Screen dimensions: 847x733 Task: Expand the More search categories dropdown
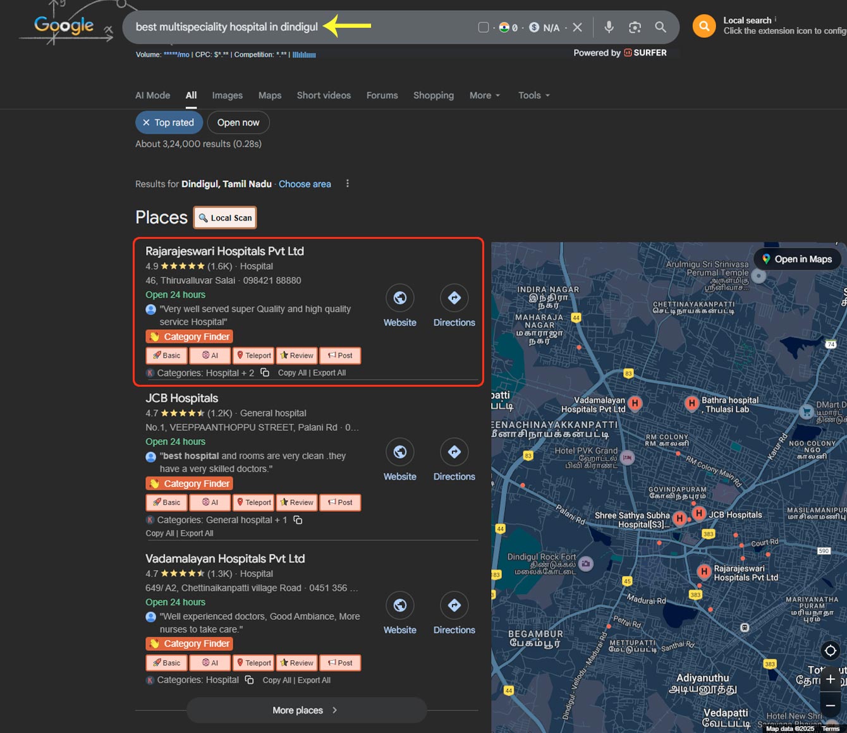[485, 95]
